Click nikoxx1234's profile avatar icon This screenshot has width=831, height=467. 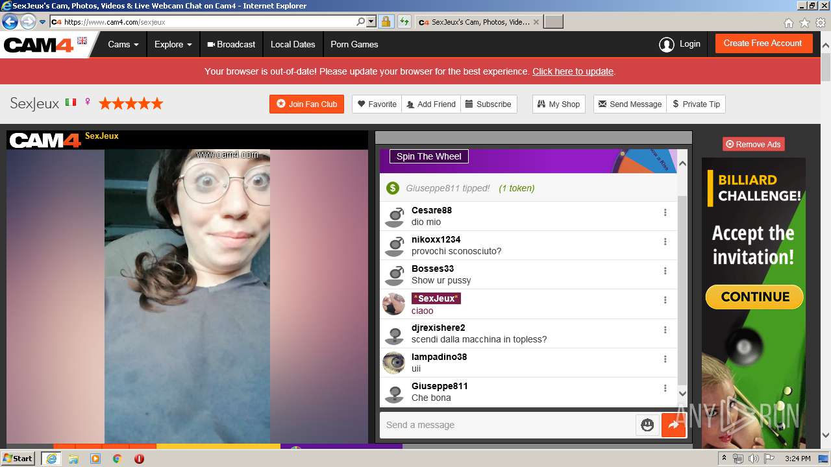pyautogui.click(x=394, y=246)
